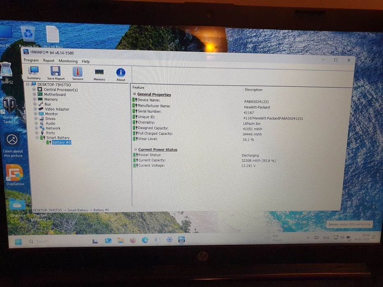This screenshot has width=383, height=287.
Task: Click the Lithium Ion chemistry value
Action: coord(252,123)
